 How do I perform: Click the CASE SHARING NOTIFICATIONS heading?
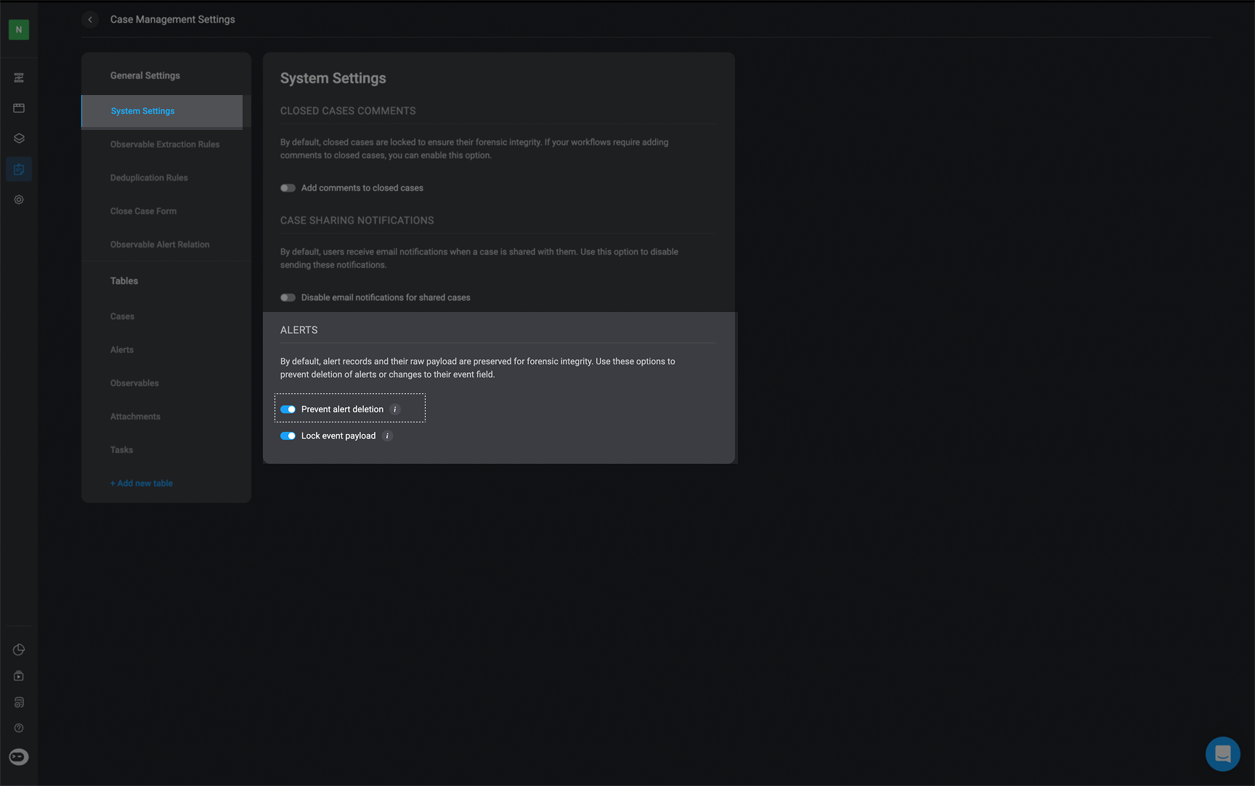pyautogui.click(x=357, y=221)
